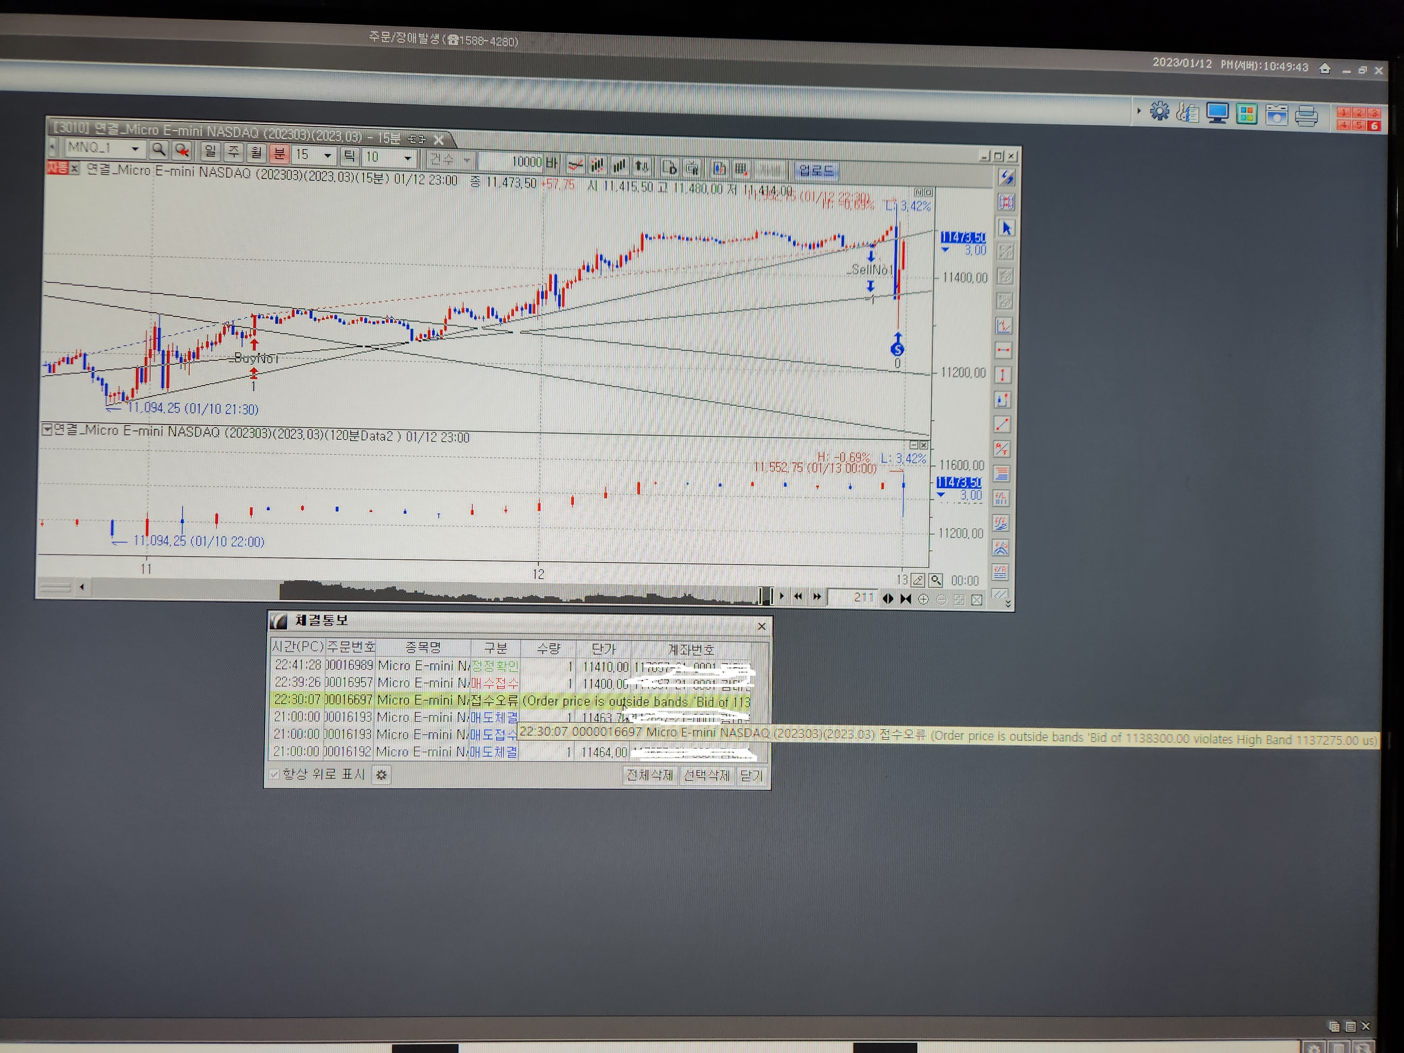The width and height of the screenshot is (1404, 1053).
Task: Click the 구분 column header
Action: pos(495,648)
